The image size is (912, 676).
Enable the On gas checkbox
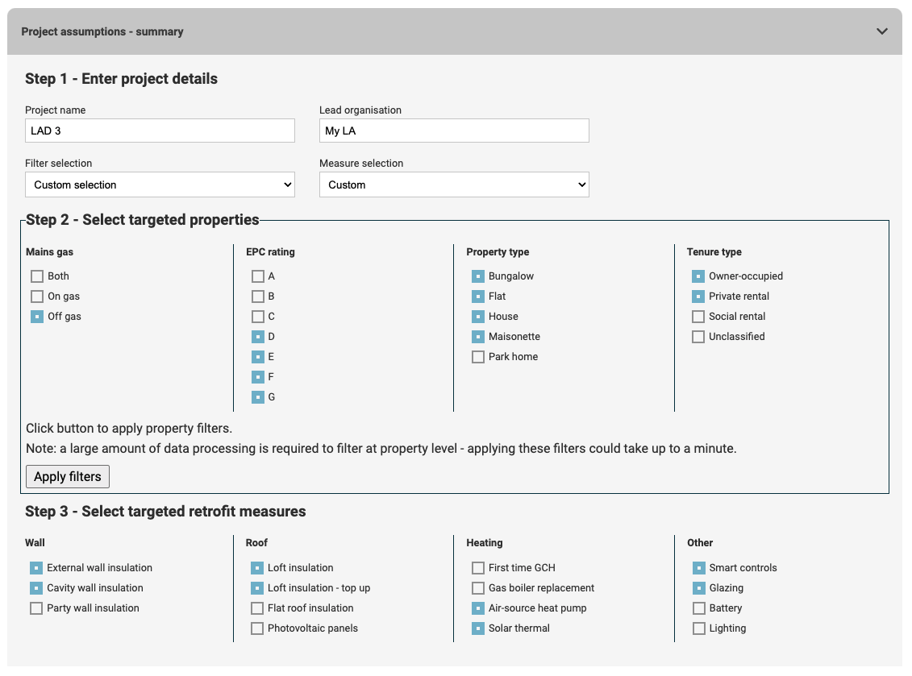tap(37, 297)
